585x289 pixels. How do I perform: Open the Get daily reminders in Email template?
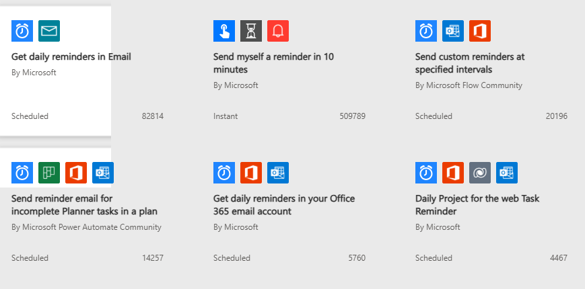coord(71,56)
